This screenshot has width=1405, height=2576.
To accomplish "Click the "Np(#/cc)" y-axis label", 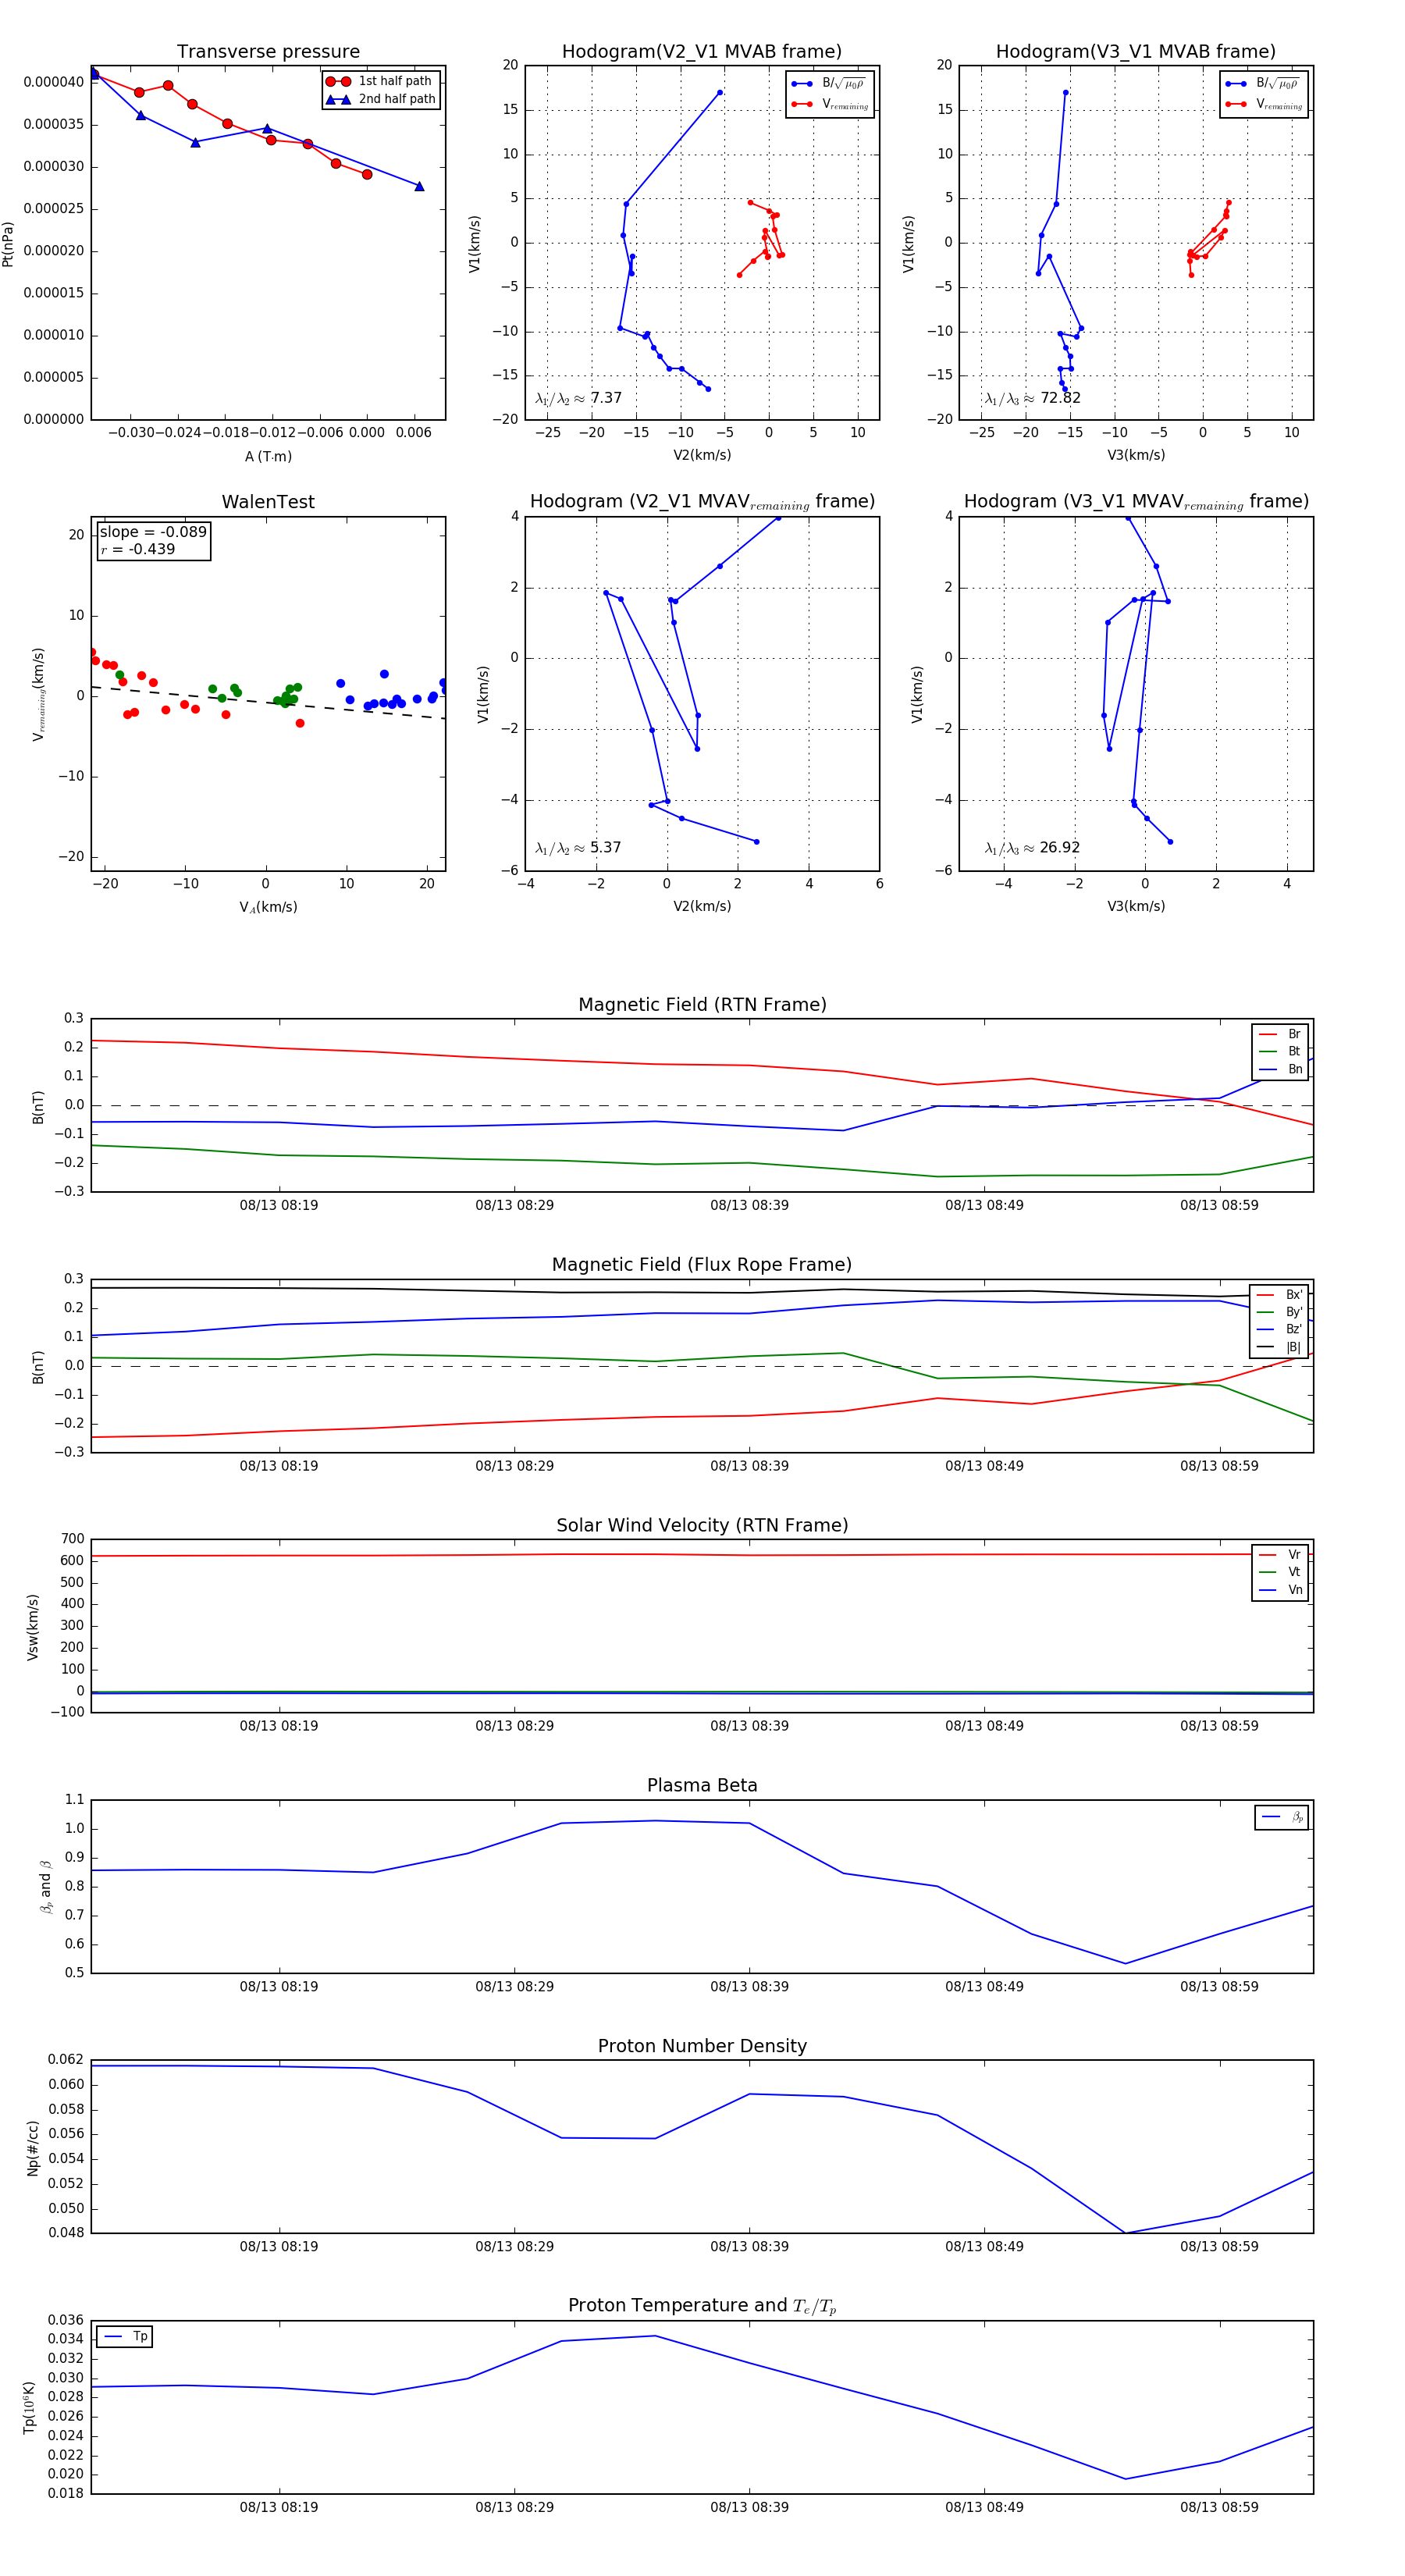I will pyautogui.click(x=33, y=2148).
